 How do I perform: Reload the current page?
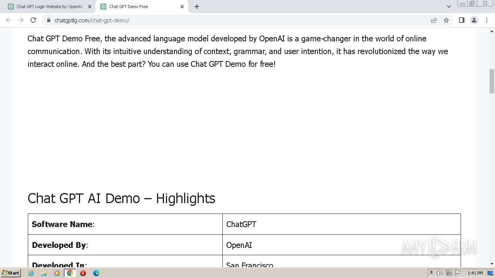tap(33, 20)
